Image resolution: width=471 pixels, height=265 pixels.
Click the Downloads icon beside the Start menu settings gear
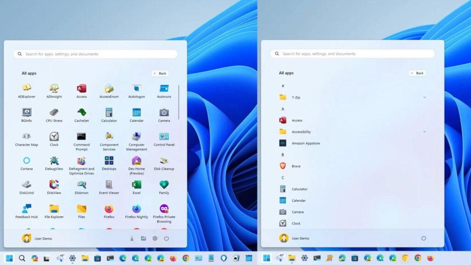click(132, 238)
